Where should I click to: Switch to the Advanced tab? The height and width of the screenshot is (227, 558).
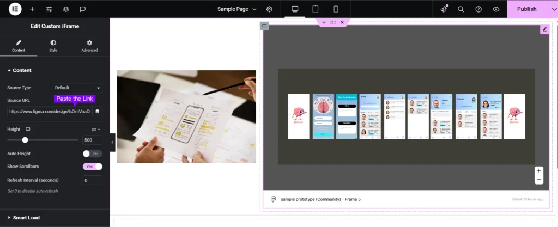tap(89, 46)
